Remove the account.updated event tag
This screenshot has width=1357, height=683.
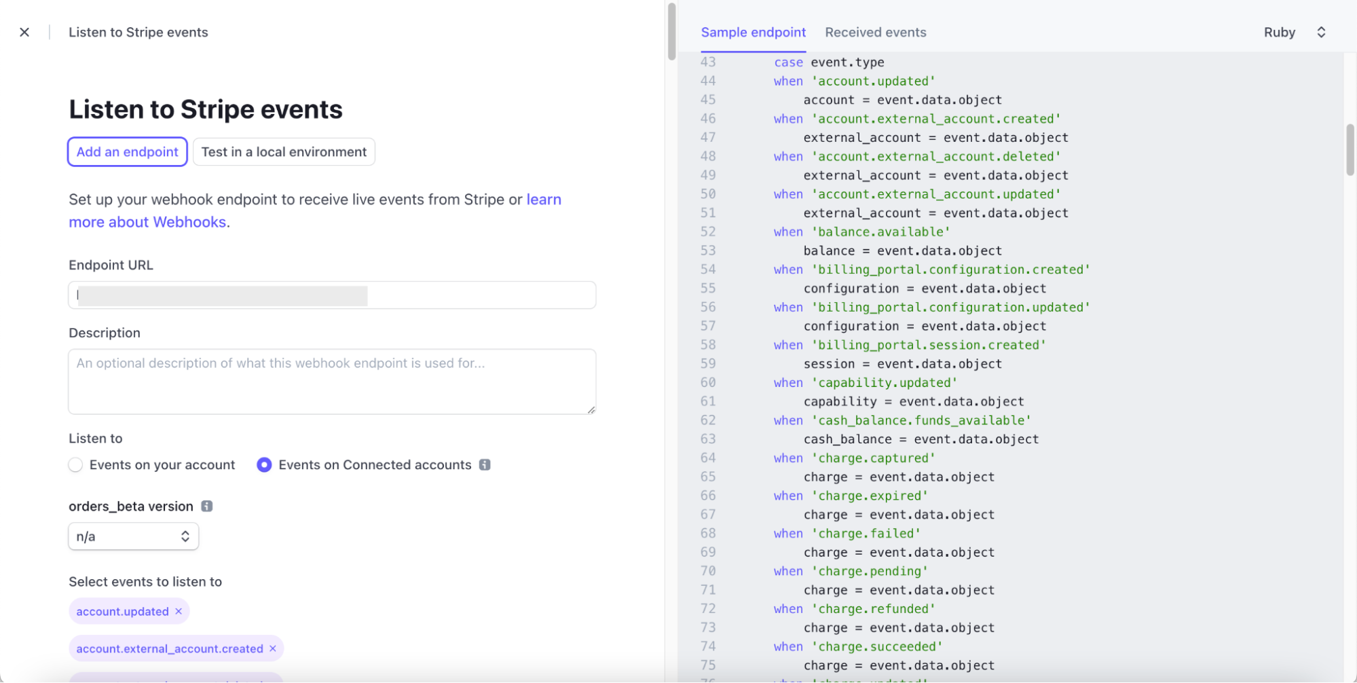[179, 611]
